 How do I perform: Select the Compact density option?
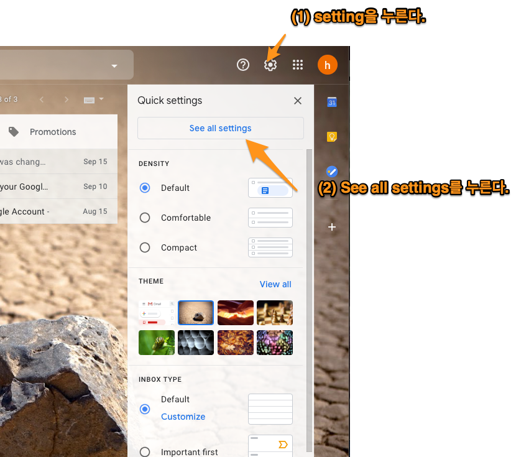pyautogui.click(x=144, y=247)
